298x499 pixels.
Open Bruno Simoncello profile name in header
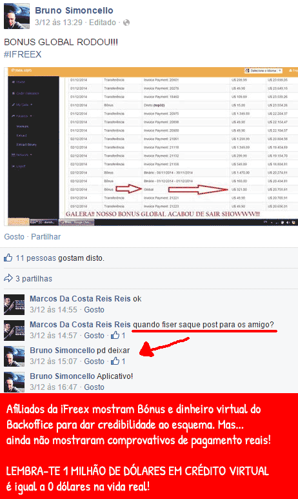(x=74, y=10)
